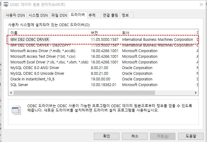Open the 시스템 DSN tab
The height and width of the screenshot is (142, 207).
tap(38, 15)
